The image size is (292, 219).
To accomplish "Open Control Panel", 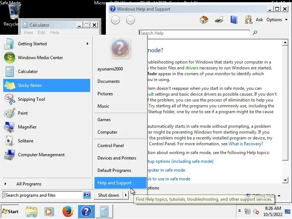I will coord(120,146).
